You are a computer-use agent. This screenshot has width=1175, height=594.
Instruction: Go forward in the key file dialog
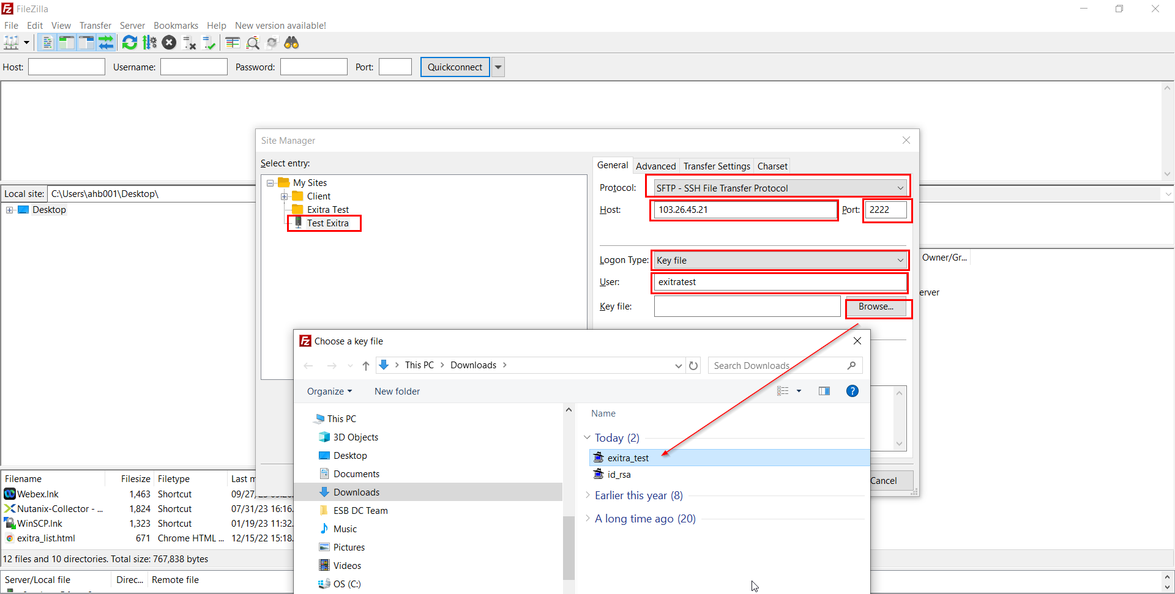pos(332,366)
